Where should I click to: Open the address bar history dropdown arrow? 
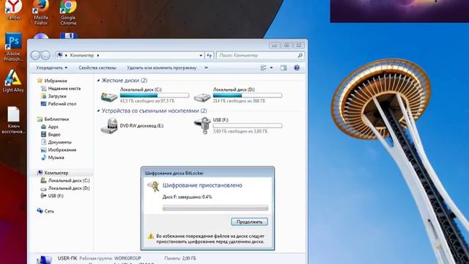click(x=201, y=56)
